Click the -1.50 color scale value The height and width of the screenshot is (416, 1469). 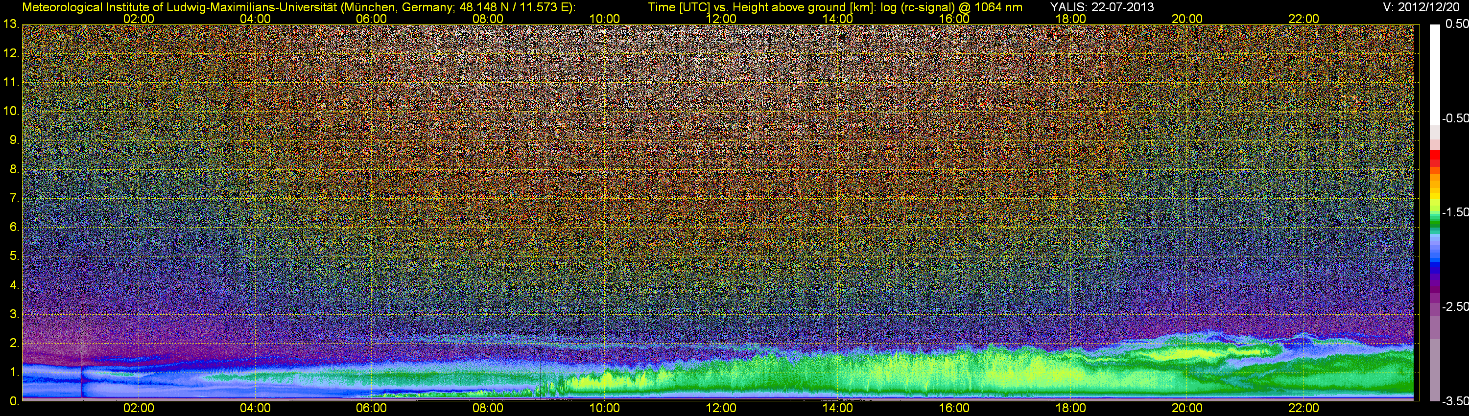(x=1454, y=212)
